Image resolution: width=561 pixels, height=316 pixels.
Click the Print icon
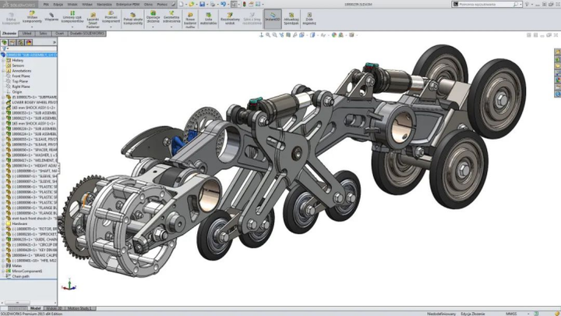[x=213, y=5]
